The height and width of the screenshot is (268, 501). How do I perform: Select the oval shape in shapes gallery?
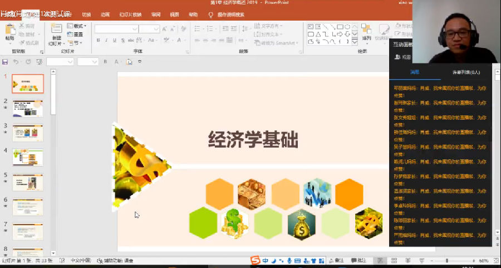[347, 27]
